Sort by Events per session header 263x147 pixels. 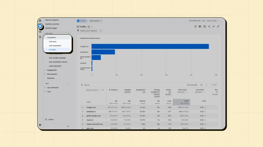(168, 92)
